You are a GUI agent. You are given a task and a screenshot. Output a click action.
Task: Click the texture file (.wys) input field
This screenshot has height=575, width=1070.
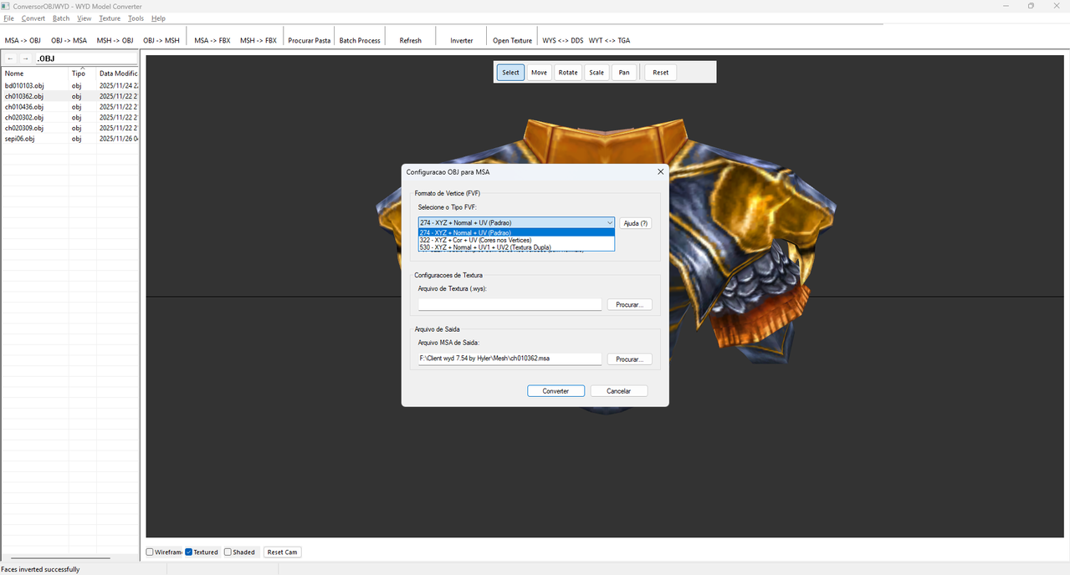click(509, 305)
